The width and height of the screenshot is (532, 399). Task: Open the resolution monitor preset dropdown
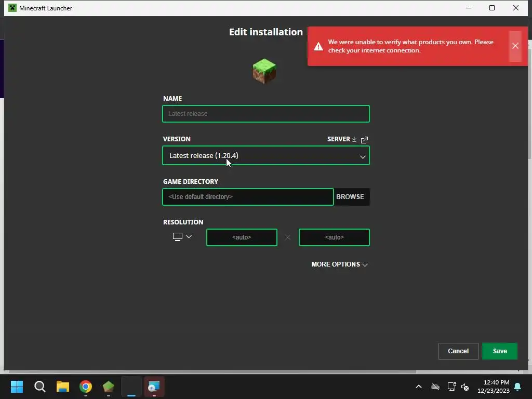182,236
